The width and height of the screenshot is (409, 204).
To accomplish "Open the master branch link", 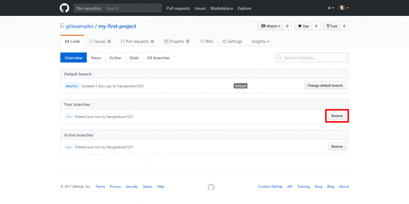I will (72, 86).
